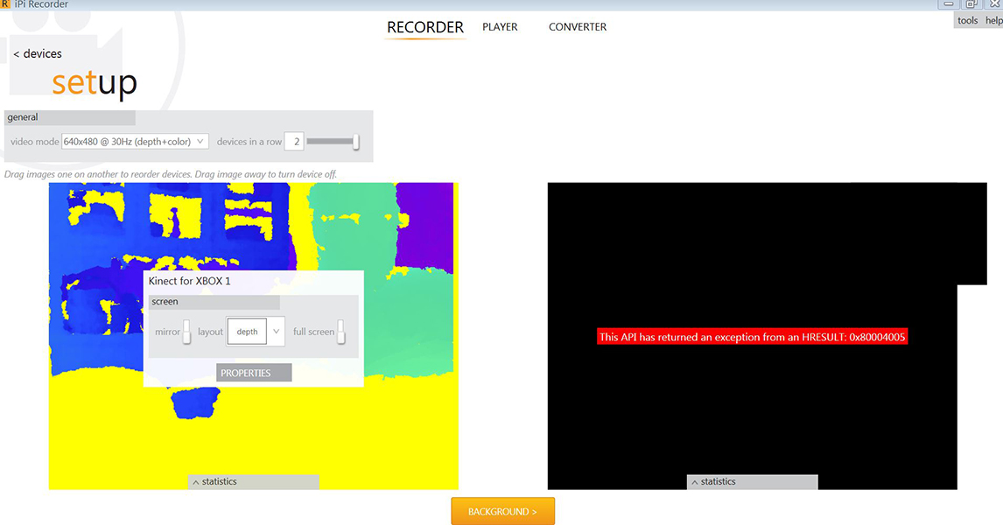
Task: Click the HRESULT error message
Action: coord(753,337)
